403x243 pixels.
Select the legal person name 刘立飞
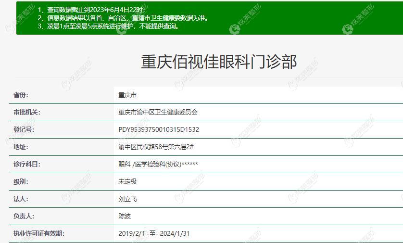(x=127, y=199)
